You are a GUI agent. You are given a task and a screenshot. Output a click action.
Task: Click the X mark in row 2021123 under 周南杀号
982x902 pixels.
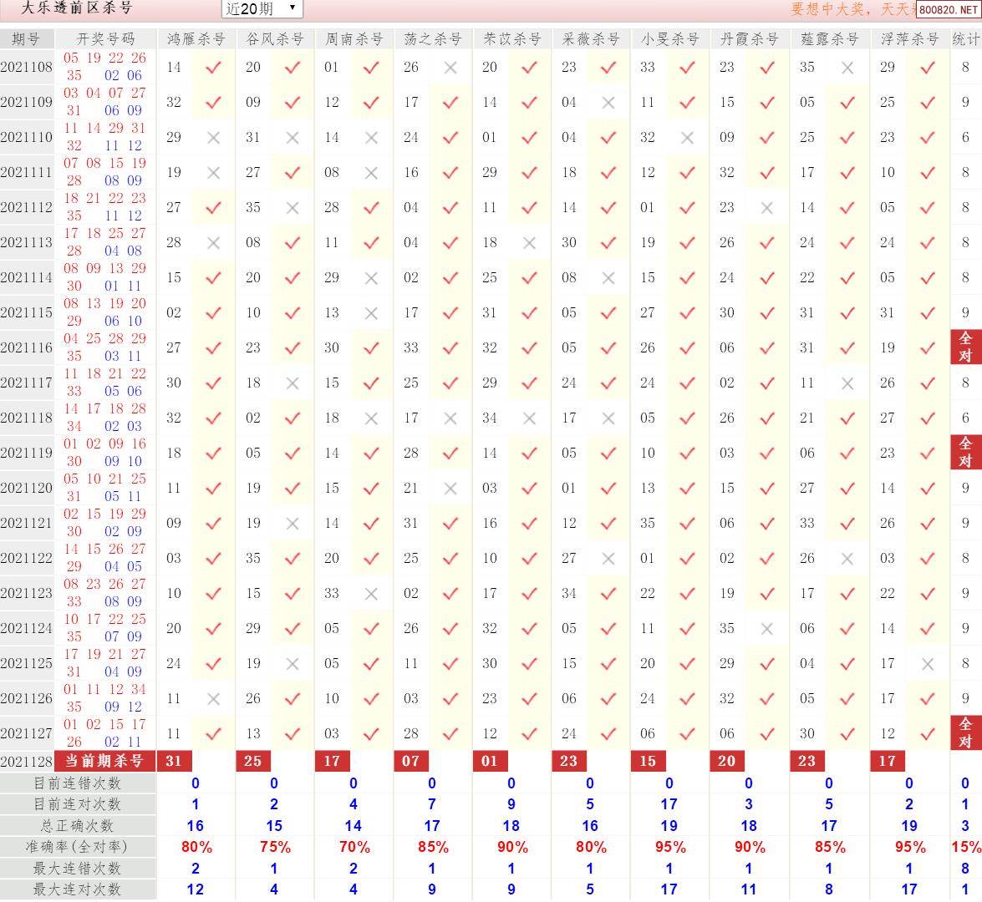[371, 594]
